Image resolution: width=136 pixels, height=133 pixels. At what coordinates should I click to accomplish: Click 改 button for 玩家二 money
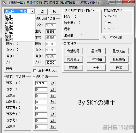point(53,90)
